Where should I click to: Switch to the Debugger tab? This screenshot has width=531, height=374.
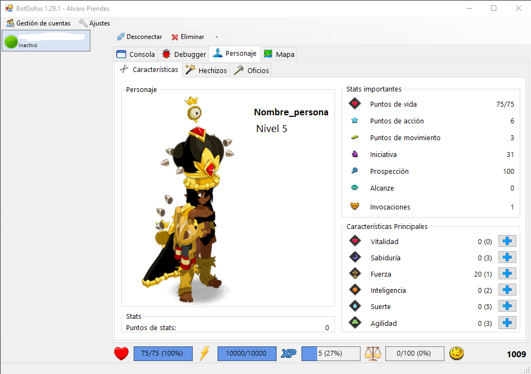coord(183,54)
